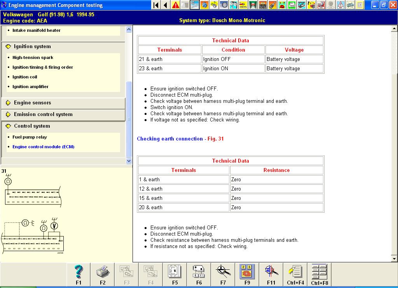Open Engine control module (ECM) link

43,147
